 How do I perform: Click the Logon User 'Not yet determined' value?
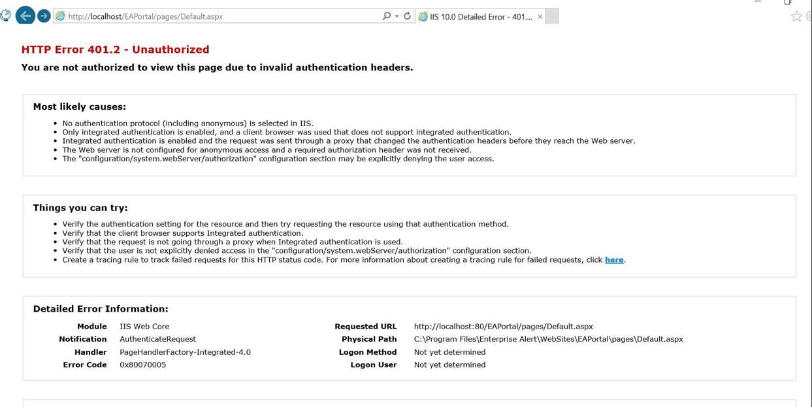pyautogui.click(x=449, y=365)
